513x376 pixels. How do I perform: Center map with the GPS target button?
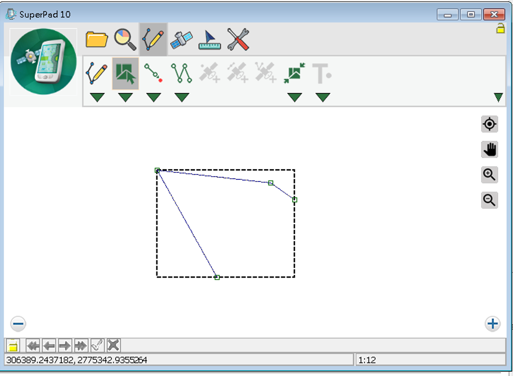[x=489, y=124]
